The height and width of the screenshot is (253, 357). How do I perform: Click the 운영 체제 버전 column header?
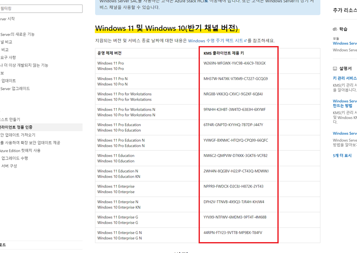click(x=109, y=53)
